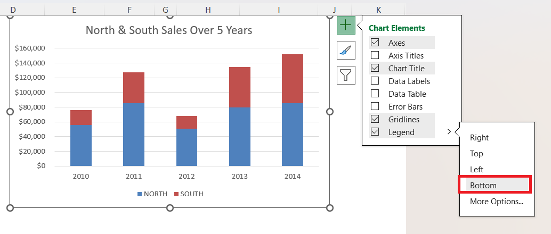Click the Chart Elements plus button

coord(346,25)
